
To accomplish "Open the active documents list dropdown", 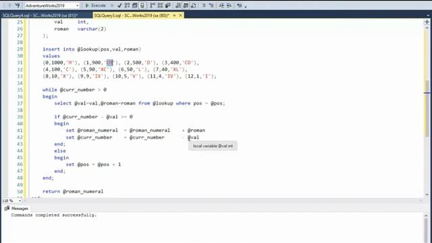I will pos(428,16).
